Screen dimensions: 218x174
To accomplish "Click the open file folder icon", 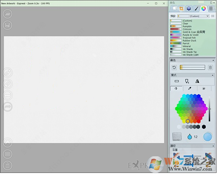I will point(8,14).
